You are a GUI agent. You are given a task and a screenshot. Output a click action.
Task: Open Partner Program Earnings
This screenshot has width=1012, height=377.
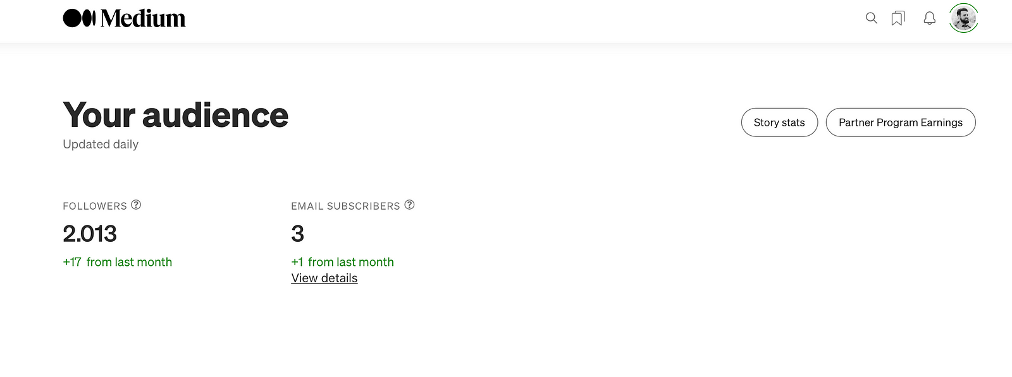point(900,123)
